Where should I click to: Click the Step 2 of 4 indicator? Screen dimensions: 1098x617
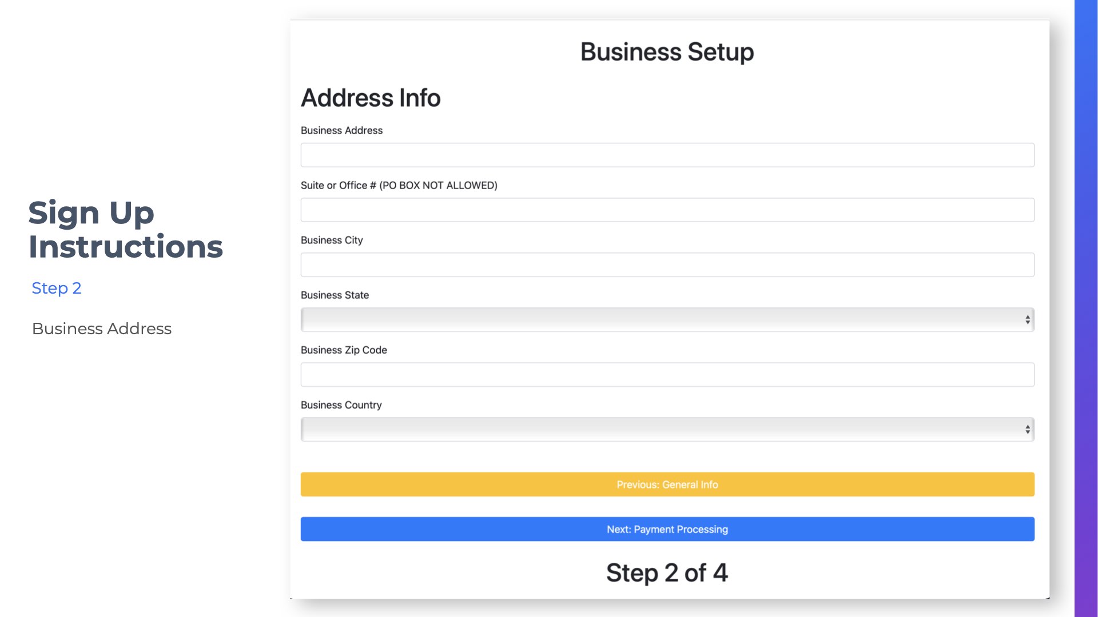(x=667, y=572)
